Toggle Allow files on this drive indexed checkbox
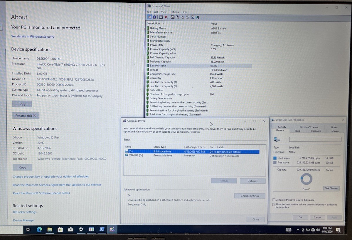Image resolution: width=352 pixels, height=240 pixels. [274, 204]
